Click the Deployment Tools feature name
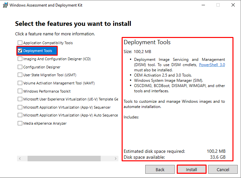Screen dimensions: 241x178 tap(38, 51)
